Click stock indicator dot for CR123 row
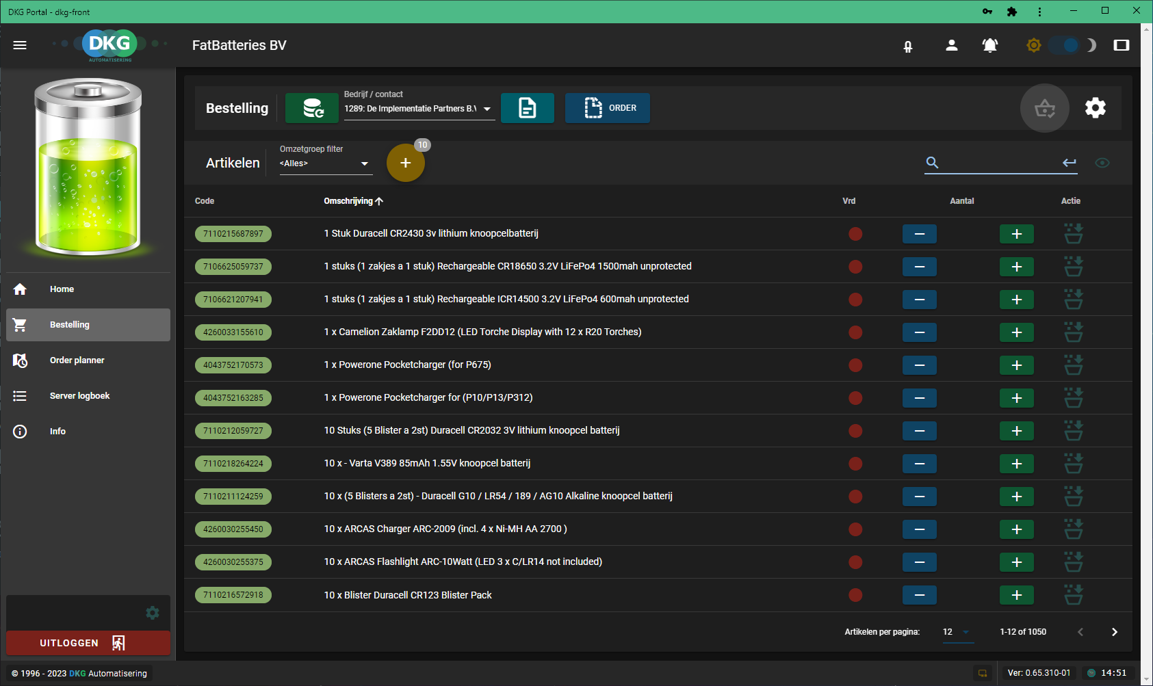 [x=855, y=595]
